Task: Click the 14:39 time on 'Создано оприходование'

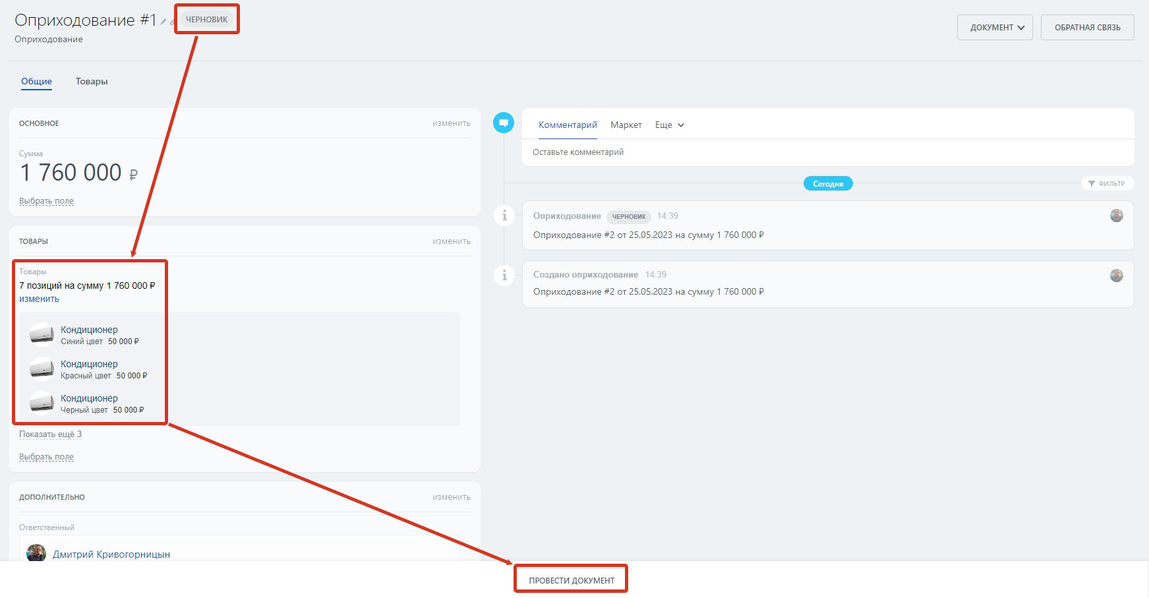Action: tap(656, 275)
